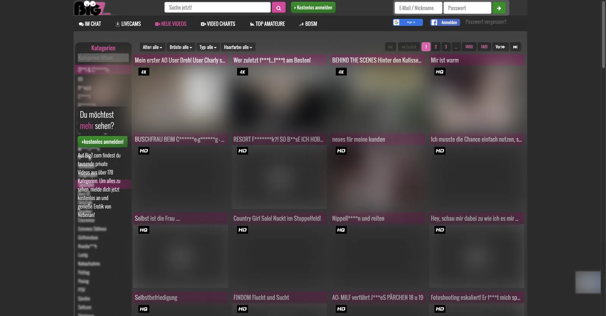The width and height of the screenshot is (606, 316).
Task: Click the Big7.com logo
Action: (x=92, y=8)
